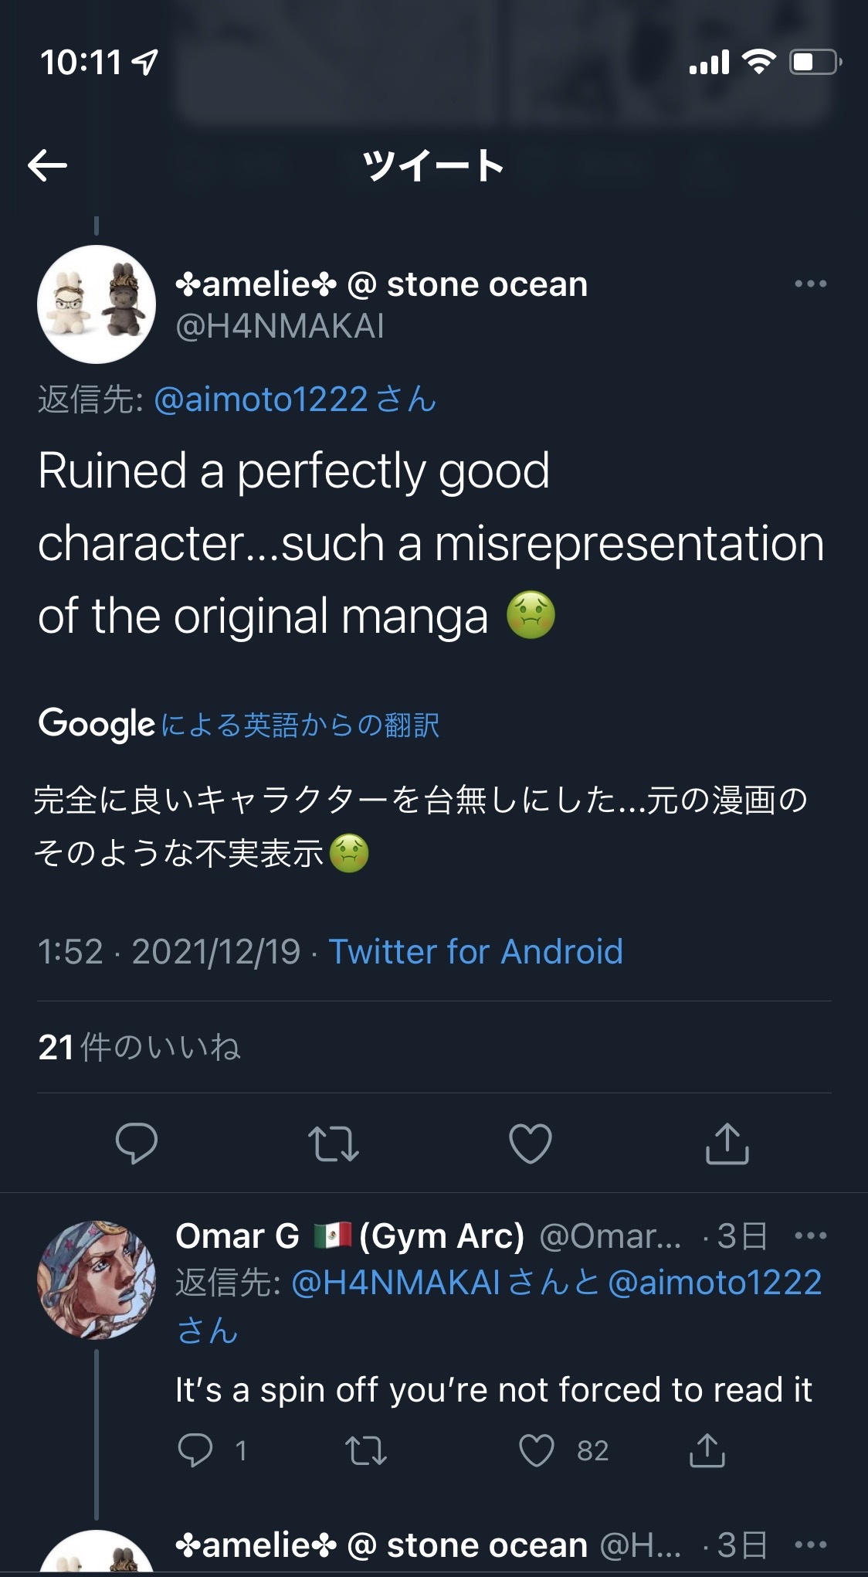This screenshot has height=1577, width=868.
Task: Reply to Omar G's tweet
Action: click(x=195, y=1450)
